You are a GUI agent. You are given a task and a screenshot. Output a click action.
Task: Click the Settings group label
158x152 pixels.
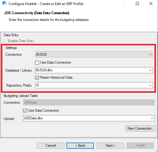click(x=11, y=48)
